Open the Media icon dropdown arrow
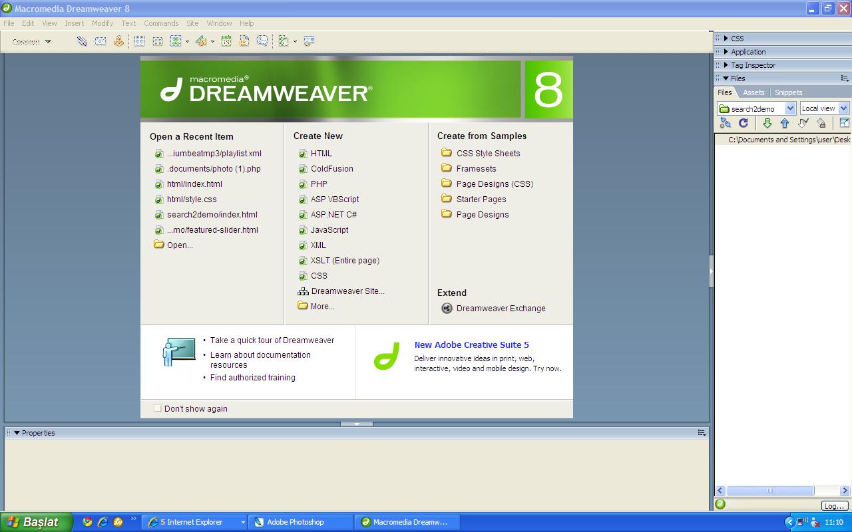852x532 pixels. pyautogui.click(x=212, y=41)
